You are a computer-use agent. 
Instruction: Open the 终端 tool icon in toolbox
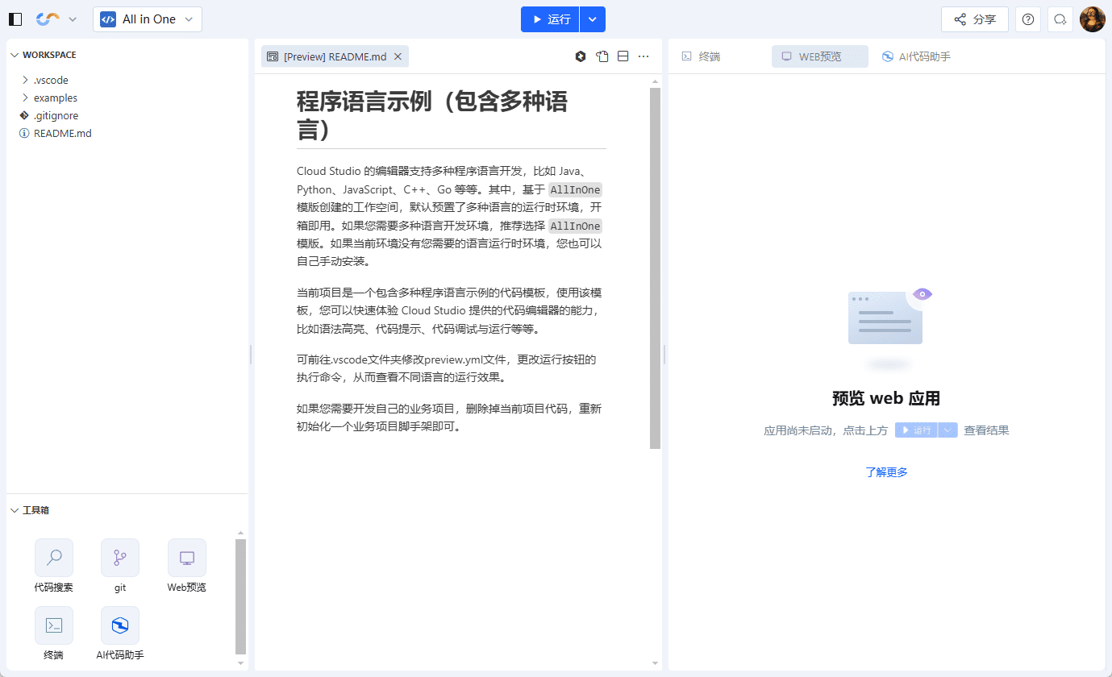(54, 625)
